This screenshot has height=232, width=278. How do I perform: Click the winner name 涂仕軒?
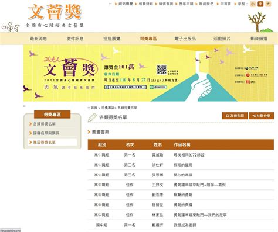click(157, 165)
